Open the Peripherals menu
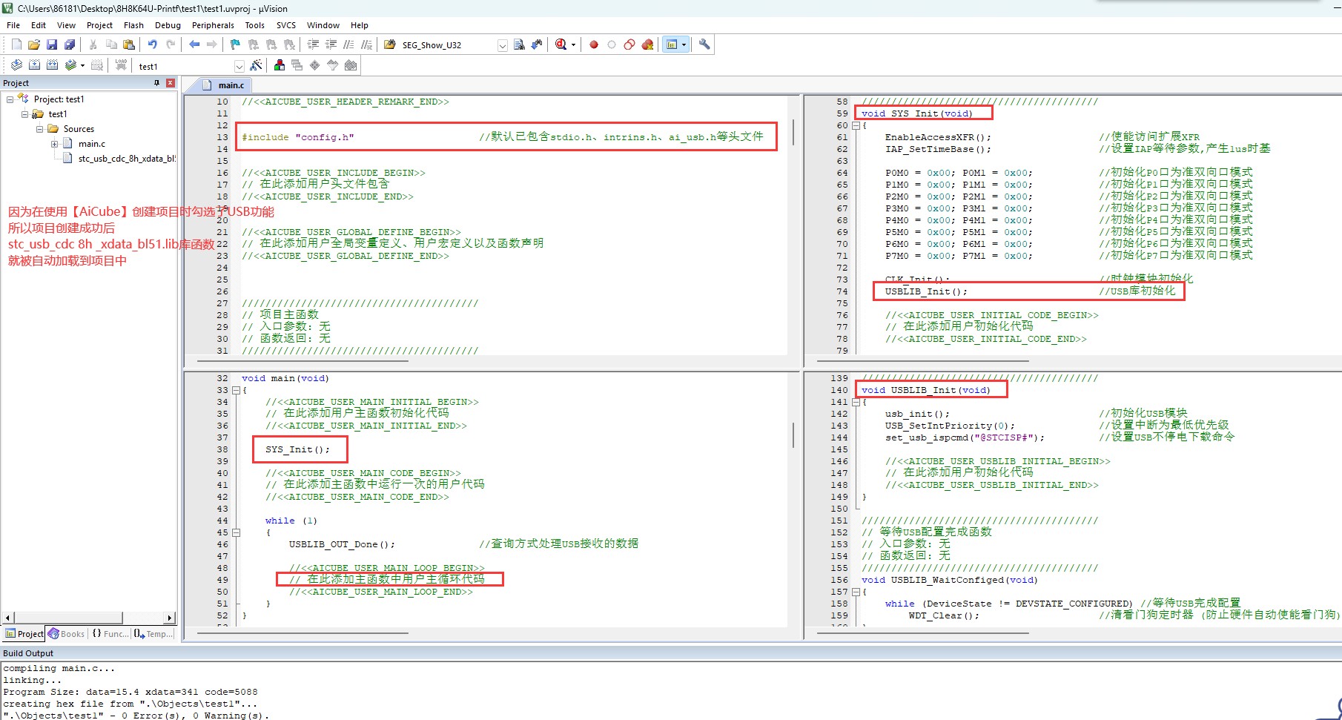 [x=213, y=25]
